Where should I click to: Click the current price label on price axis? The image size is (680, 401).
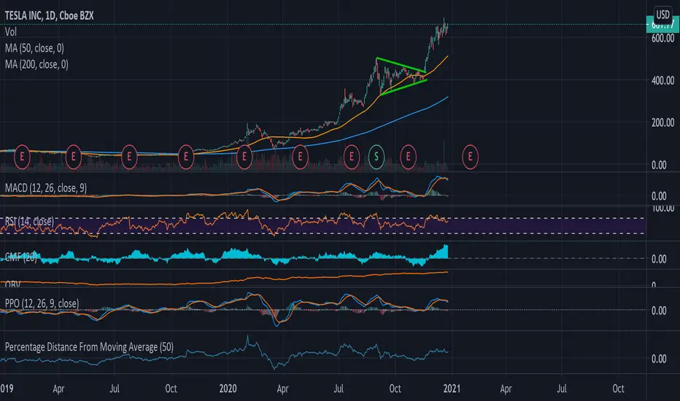click(x=662, y=25)
